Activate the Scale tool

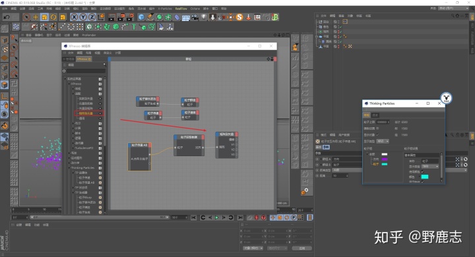click(x=45, y=17)
